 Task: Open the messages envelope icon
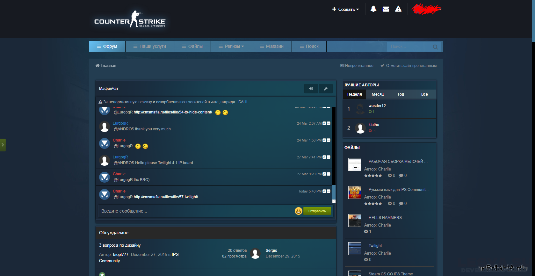[x=386, y=9]
